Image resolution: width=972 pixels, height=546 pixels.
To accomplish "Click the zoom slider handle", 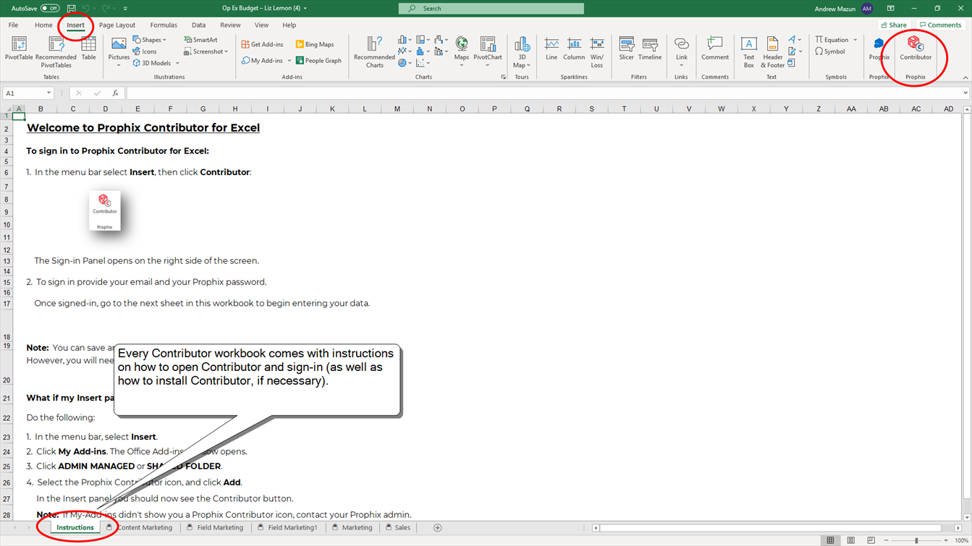I will tap(916, 540).
